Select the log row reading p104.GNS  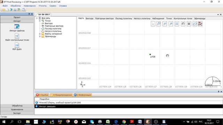(x=129, y=103)
